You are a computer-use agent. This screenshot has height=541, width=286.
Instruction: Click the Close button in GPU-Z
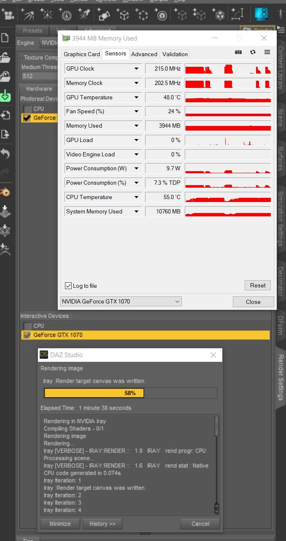coord(253,301)
